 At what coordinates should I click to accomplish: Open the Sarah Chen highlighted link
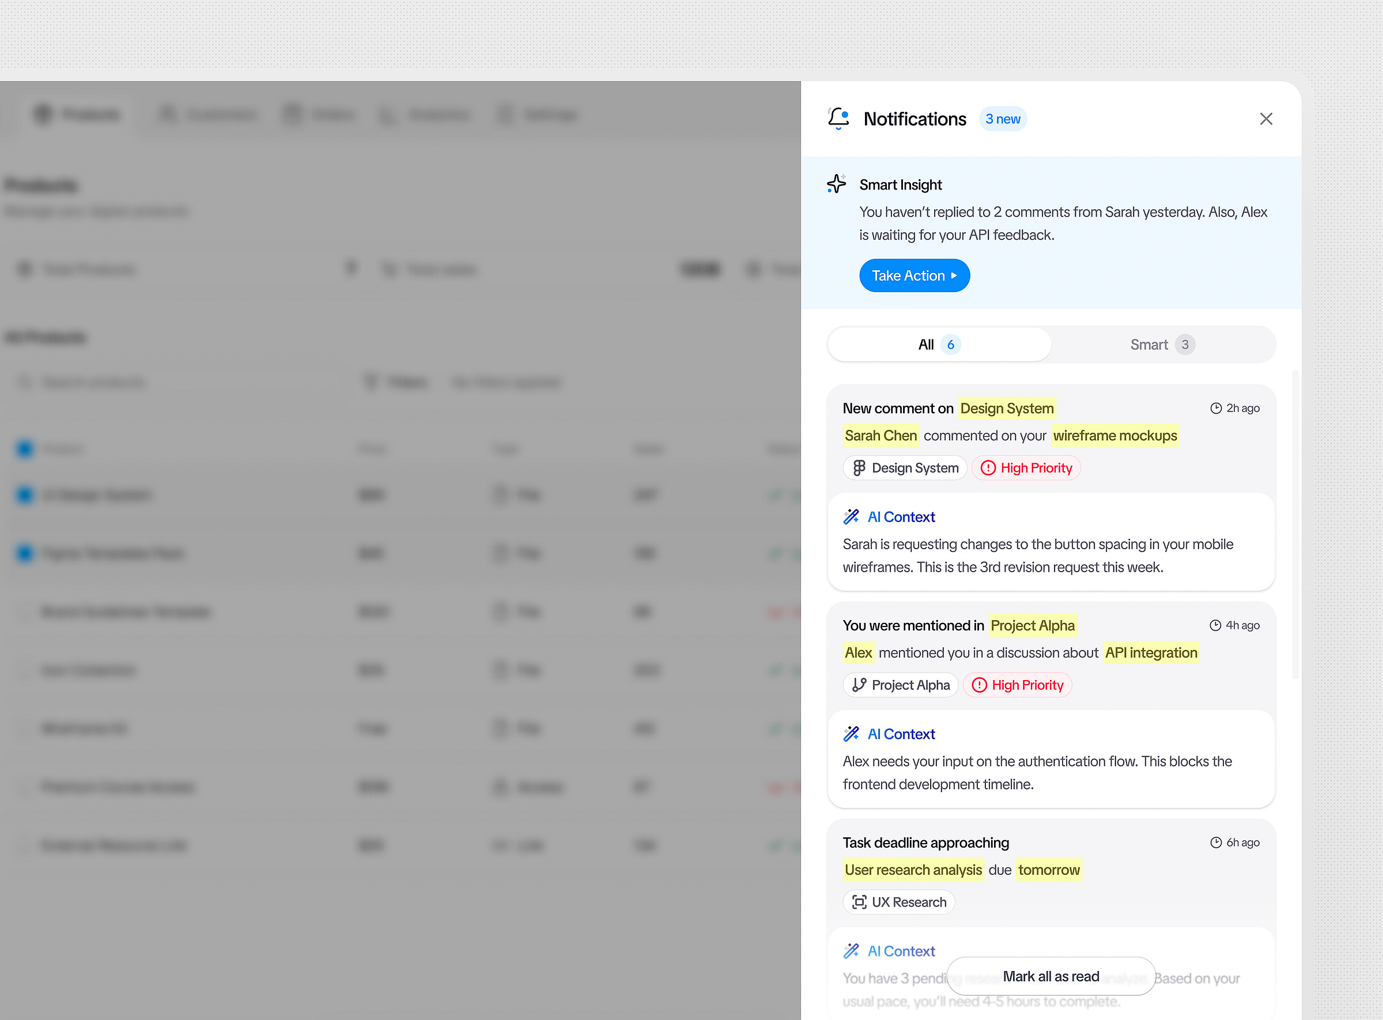point(881,435)
